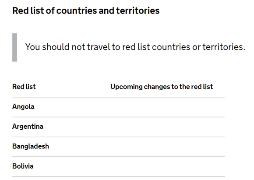Click Bangladesh's empty upcoming changes cell
This screenshot has height=180, width=254.
coord(168,147)
